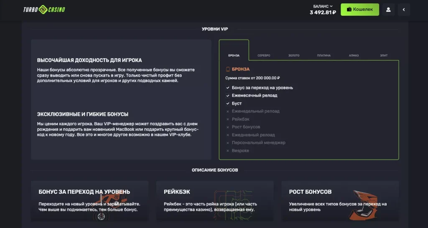Screen dimensions: 428x228
Task: Click the cross icon beside Рейкбэк
Action: (x=228, y=119)
